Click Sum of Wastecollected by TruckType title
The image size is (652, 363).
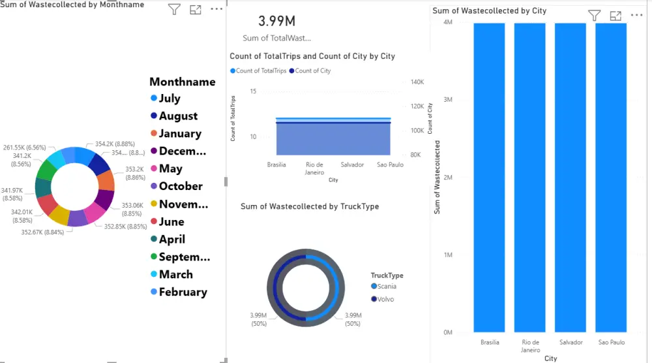click(310, 206)
